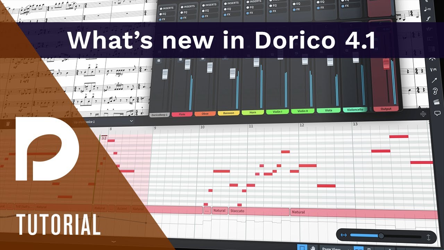
Task: Select the 3:2 tuplet marker in piano roll
Action: [104, 138]
